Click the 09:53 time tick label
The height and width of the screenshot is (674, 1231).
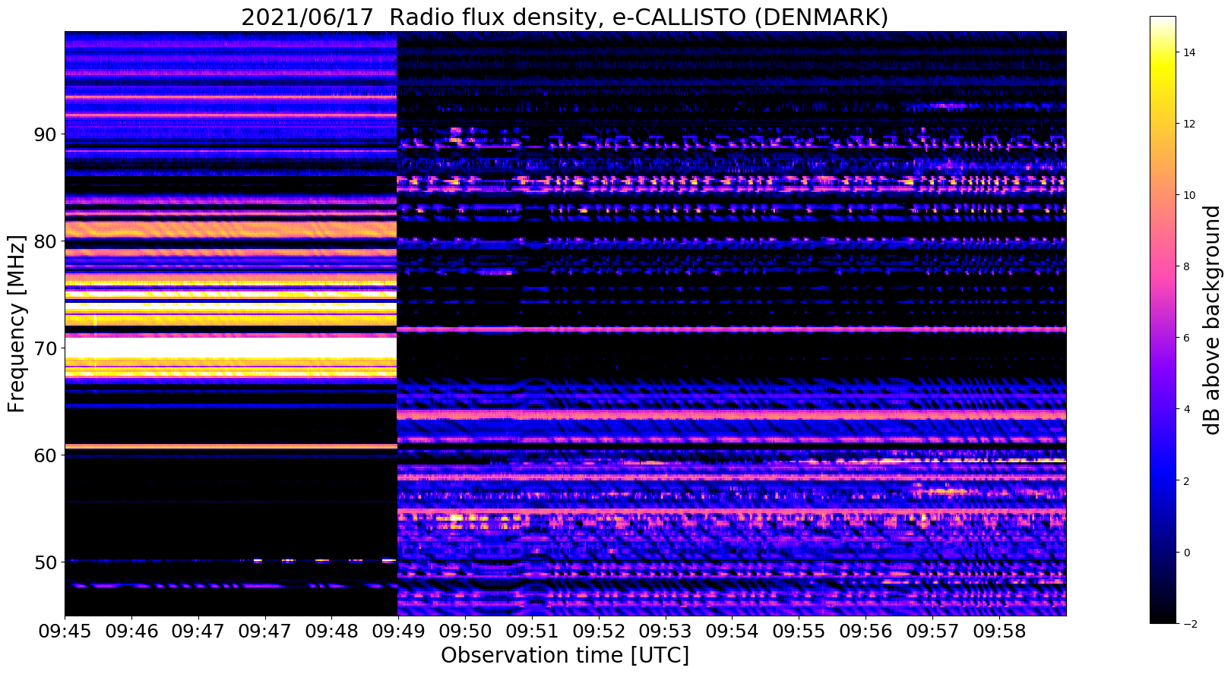coord(665,631)
